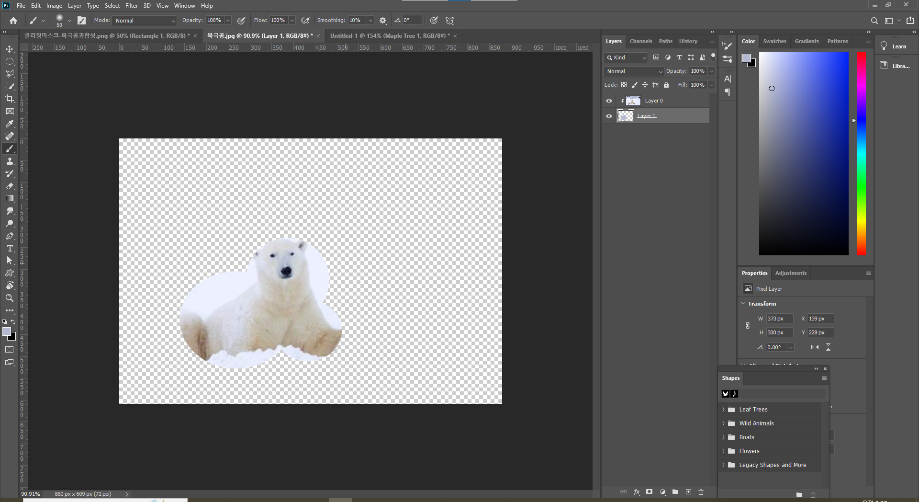The image size is (919, 502).
Task: Expand the Wild Animals shapes folder
Action: tap(723, 423)
